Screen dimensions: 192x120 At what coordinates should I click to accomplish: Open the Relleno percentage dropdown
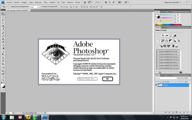pos(190,82)
